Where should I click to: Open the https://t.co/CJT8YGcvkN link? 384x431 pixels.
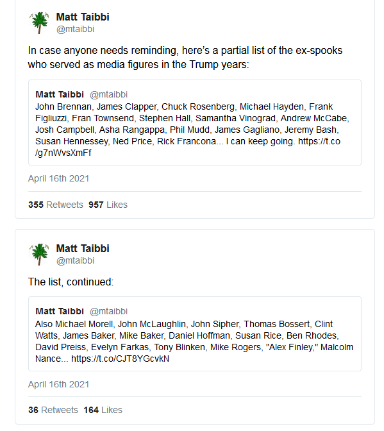[x=121, y=359]
